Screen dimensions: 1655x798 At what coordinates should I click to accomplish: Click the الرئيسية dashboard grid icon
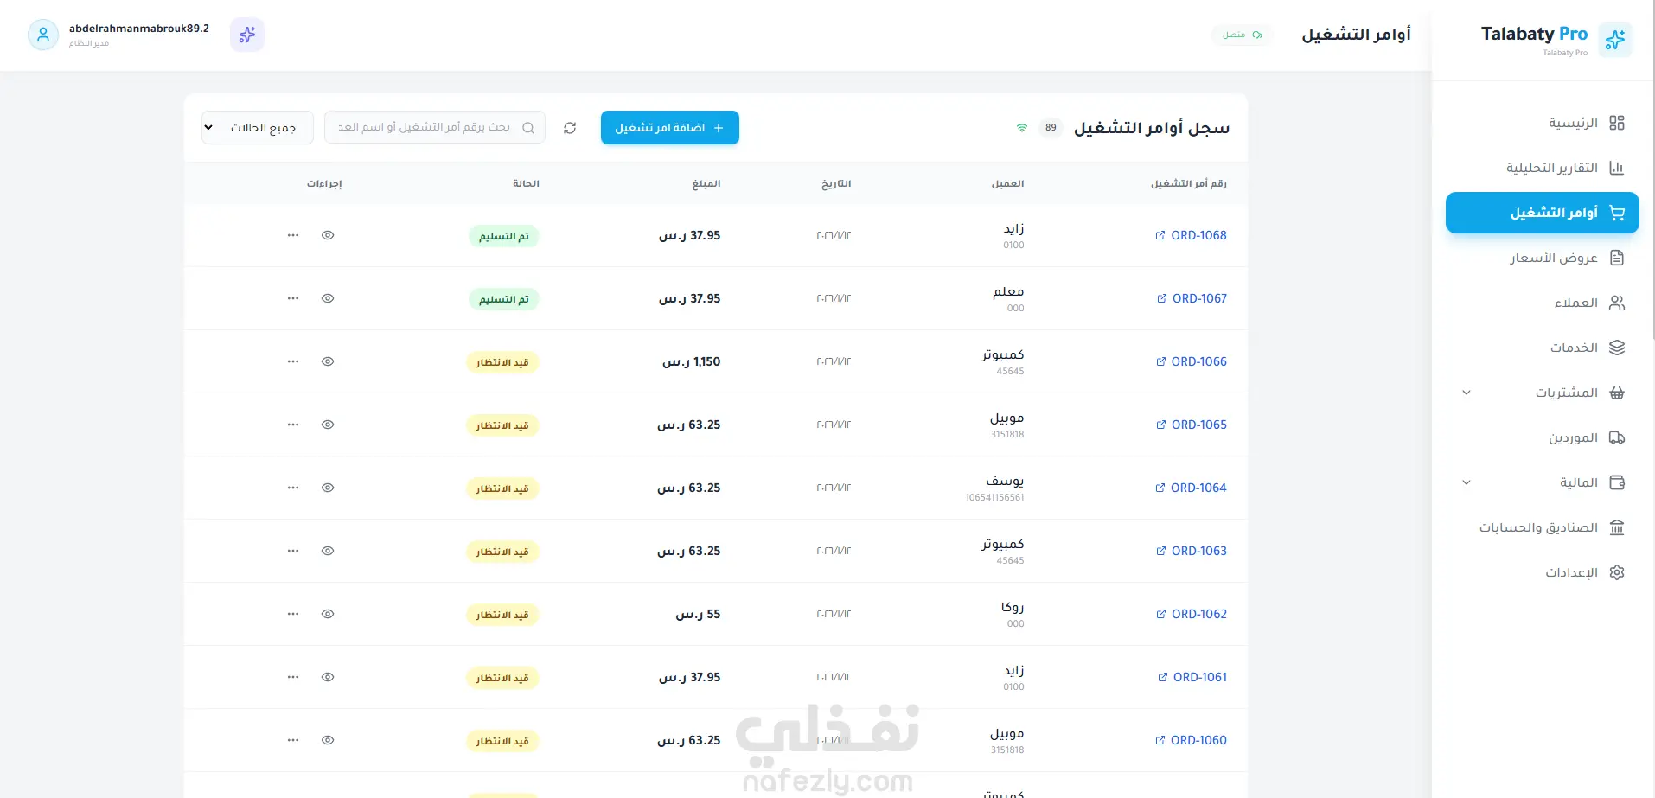(x=1617, y=123)
